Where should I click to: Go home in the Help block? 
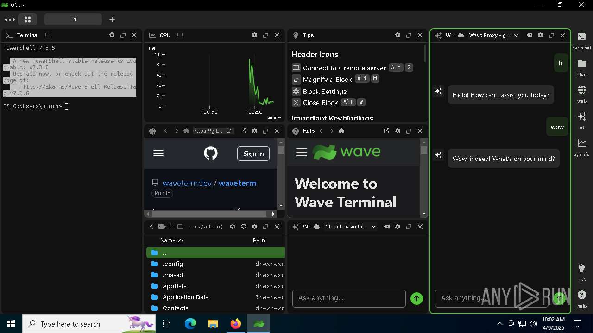click(341, 131)
